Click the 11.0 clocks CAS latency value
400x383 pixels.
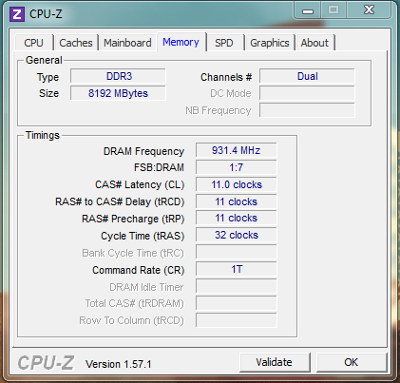coord(237,184)
